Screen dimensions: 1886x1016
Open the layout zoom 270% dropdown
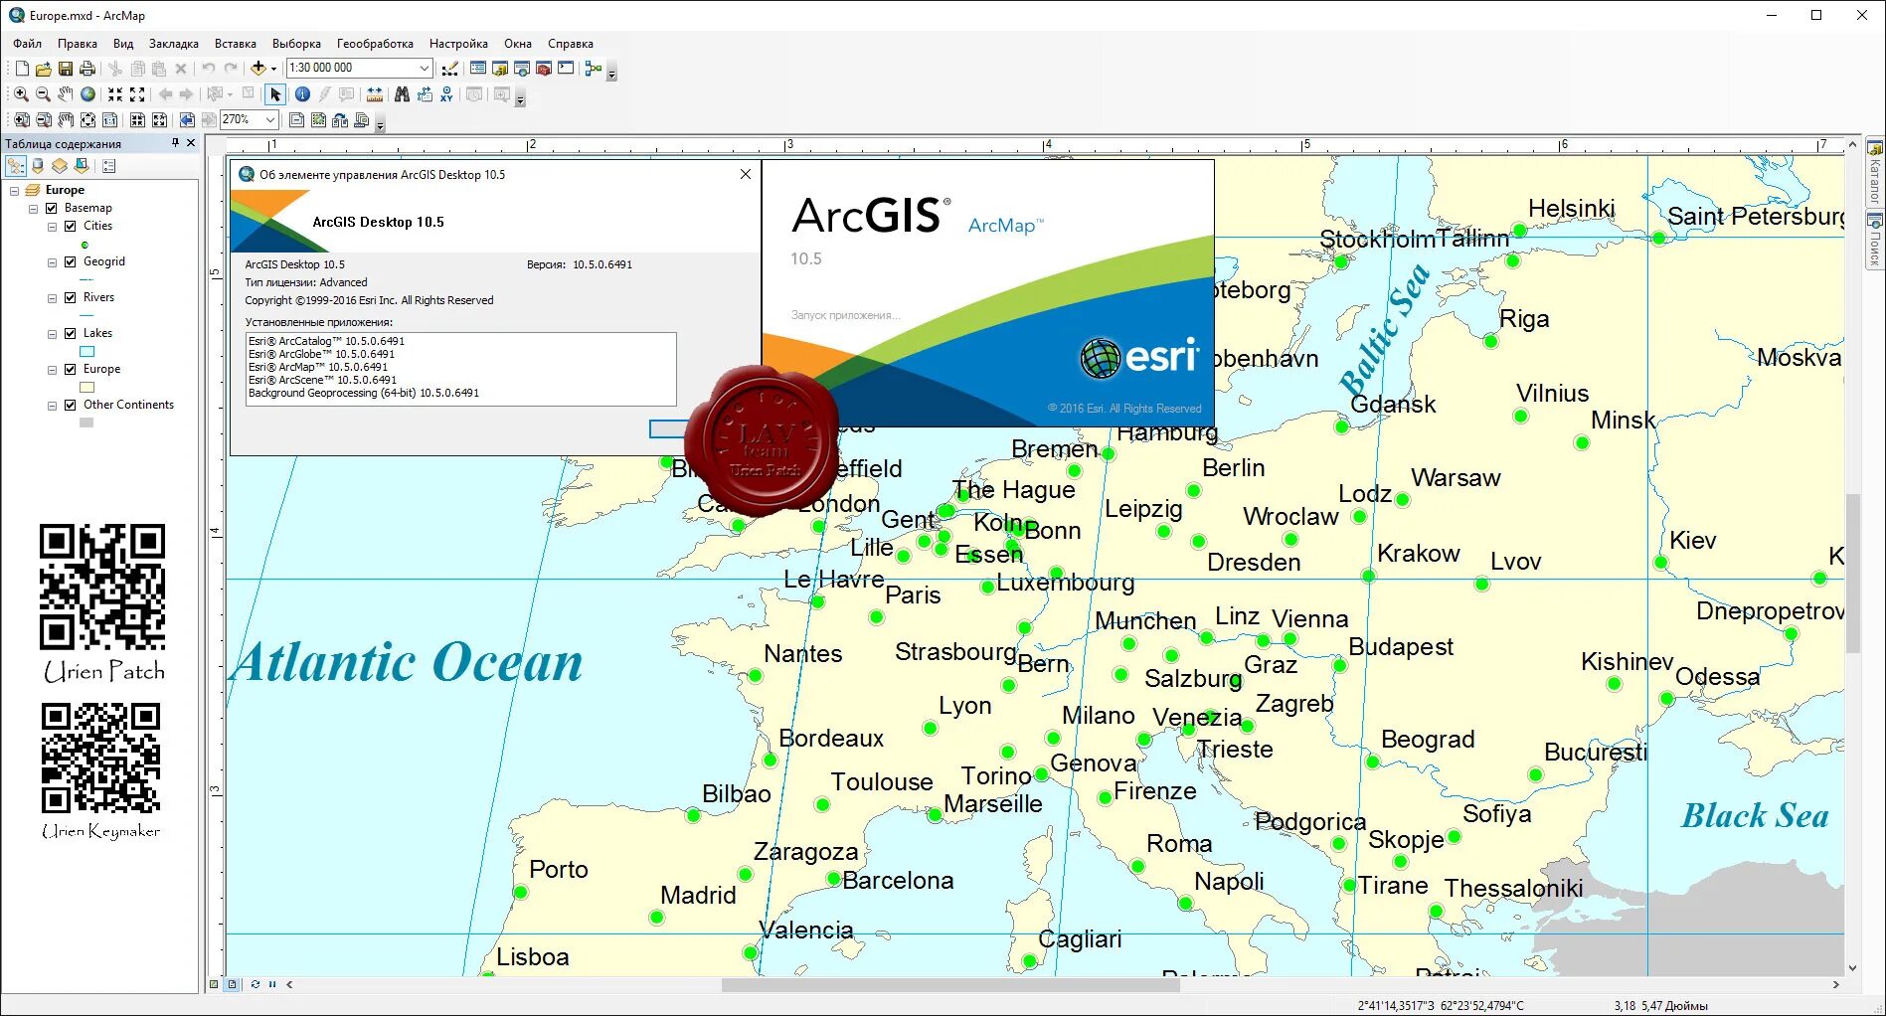(x=270, y=120)
